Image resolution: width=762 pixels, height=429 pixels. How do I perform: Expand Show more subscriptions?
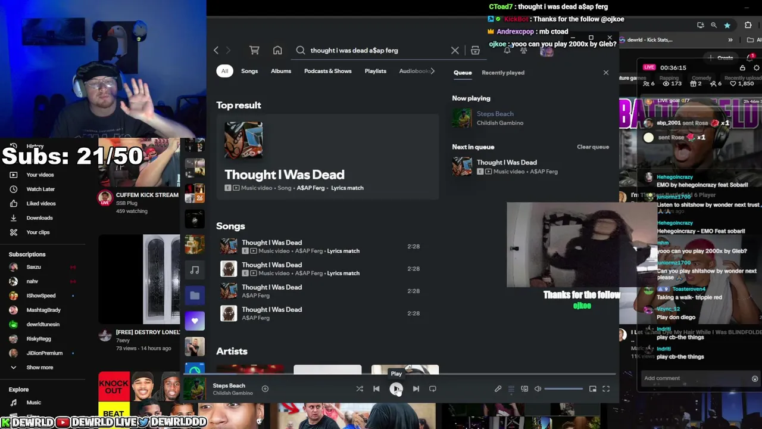coord(40,368)
